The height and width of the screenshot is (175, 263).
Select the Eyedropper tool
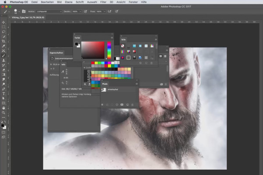pos(4,46)
